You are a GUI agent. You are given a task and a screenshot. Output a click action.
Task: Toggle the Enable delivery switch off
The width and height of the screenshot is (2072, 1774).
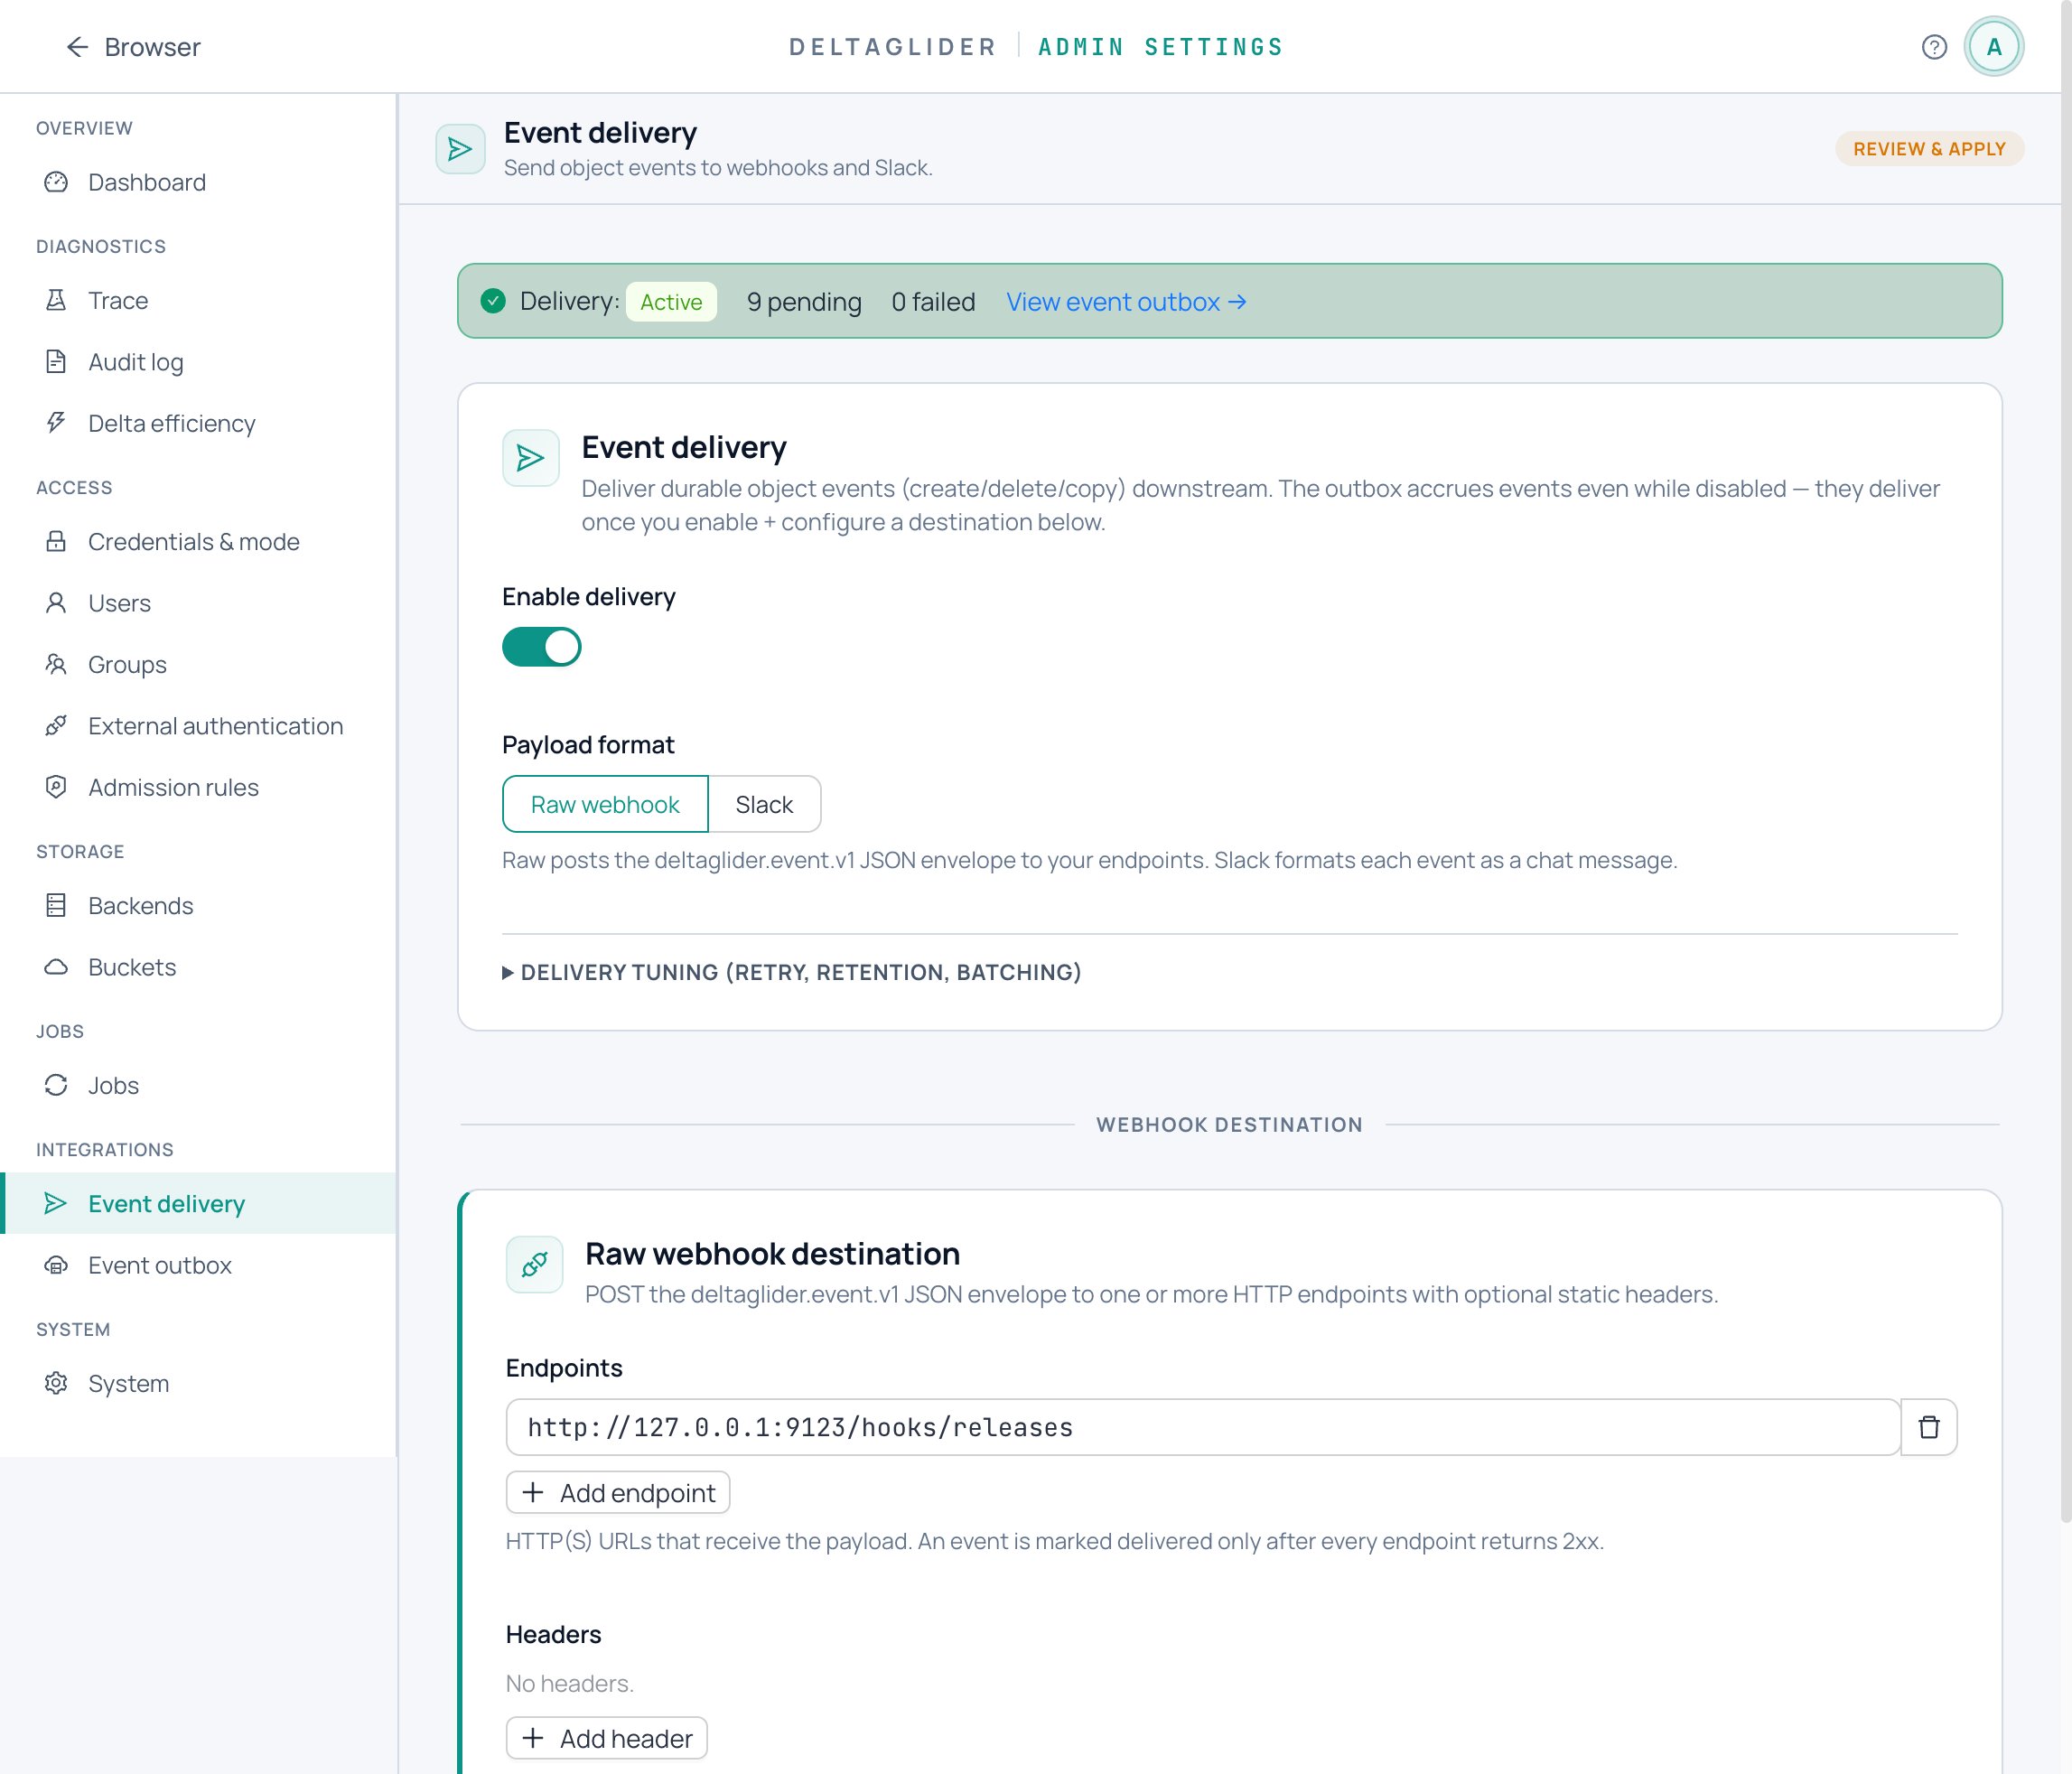click(x=541, y=647)
